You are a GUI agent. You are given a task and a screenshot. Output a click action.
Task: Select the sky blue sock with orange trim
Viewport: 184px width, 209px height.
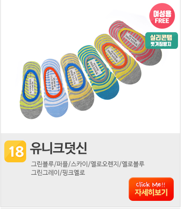point(54,88)
